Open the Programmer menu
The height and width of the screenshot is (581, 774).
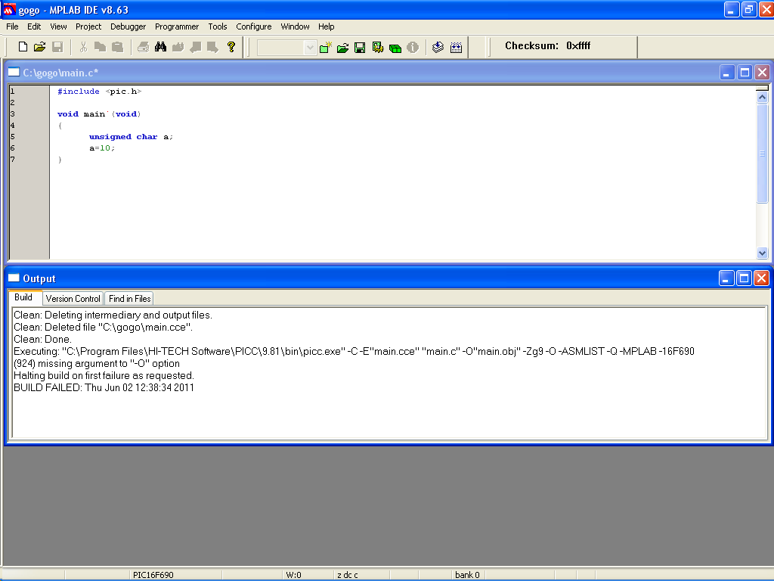pyautogui.click(x=177, y=26)
